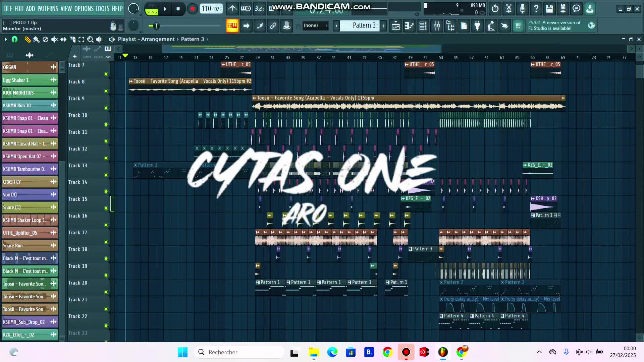Image resolution: width=644 pixels, height=362 pixels.
Task: Mute Track 8 using its green dot
Action: coord(106,91)
